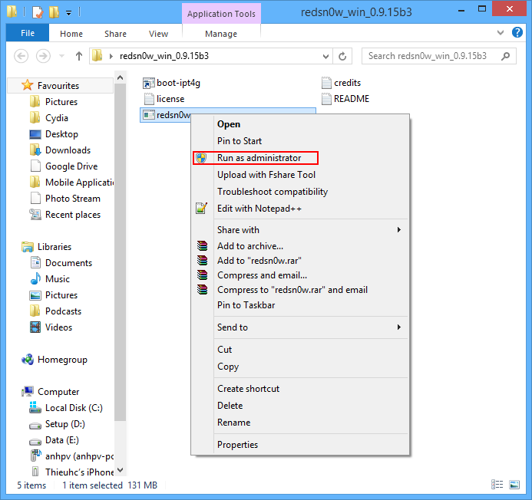Click the breadcrumb arrow before redsn0w_win_0.9.15b3
Viewport: 532px width, 500px height.
[111, 56]
